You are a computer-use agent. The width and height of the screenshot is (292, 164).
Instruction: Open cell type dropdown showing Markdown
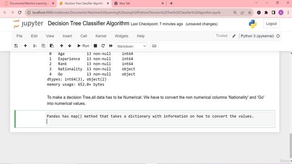[x=132, y=46]
